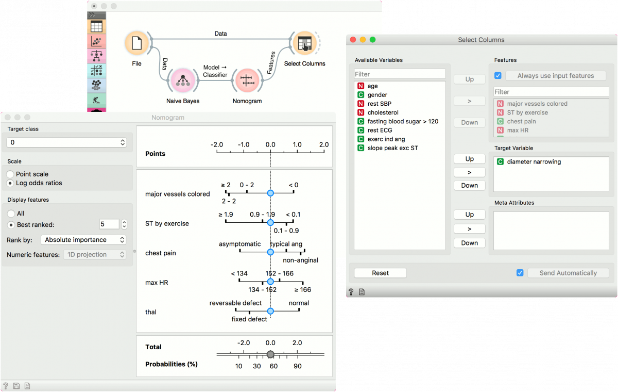Click the Tree widget icon in the sidebar

click(x=96, y=54)
